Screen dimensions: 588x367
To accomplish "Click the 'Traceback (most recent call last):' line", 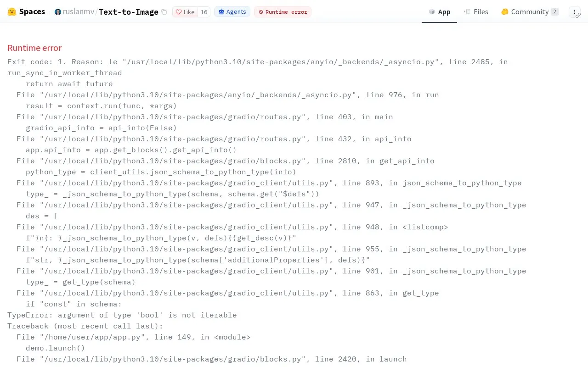I will 85,326.
